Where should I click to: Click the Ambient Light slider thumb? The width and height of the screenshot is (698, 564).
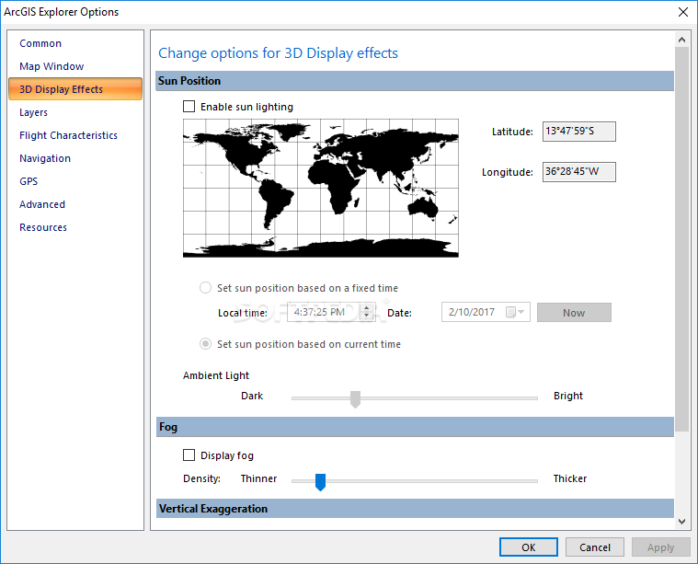pos(355,399)
